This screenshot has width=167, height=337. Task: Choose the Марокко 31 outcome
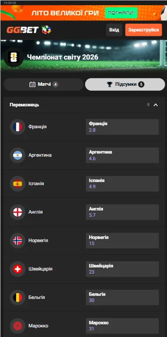pos(122,326)
